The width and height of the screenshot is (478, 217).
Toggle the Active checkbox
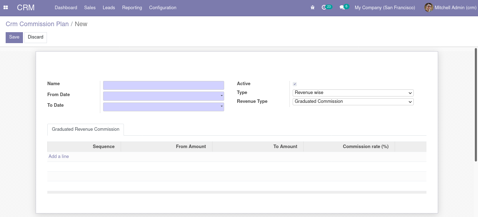click(x=295, y=84)
